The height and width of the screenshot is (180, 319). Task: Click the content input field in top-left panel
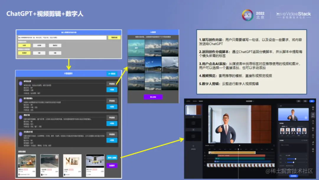click(62, 38)
